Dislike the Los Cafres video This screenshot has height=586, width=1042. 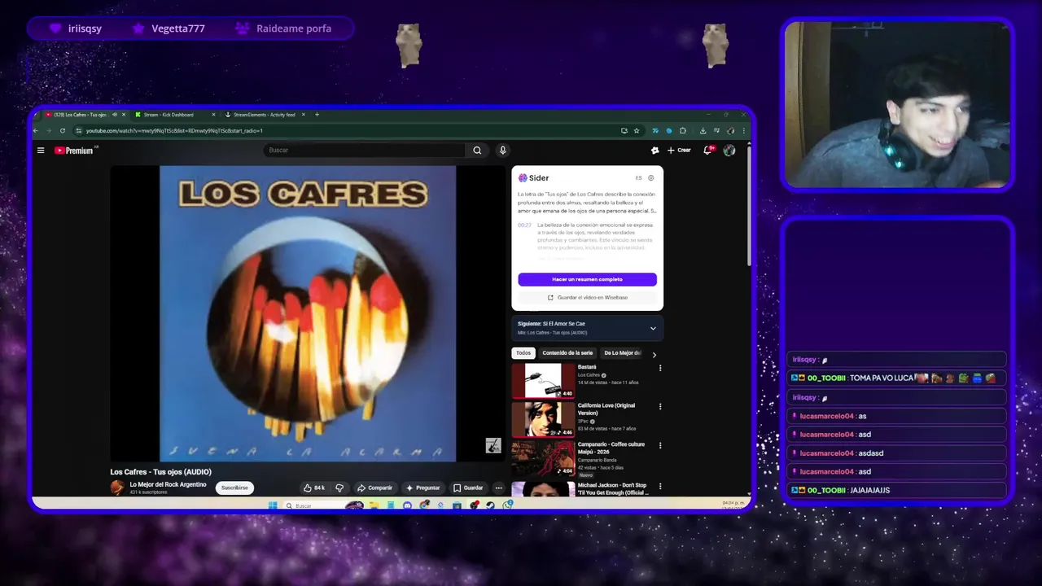point(339,488)
